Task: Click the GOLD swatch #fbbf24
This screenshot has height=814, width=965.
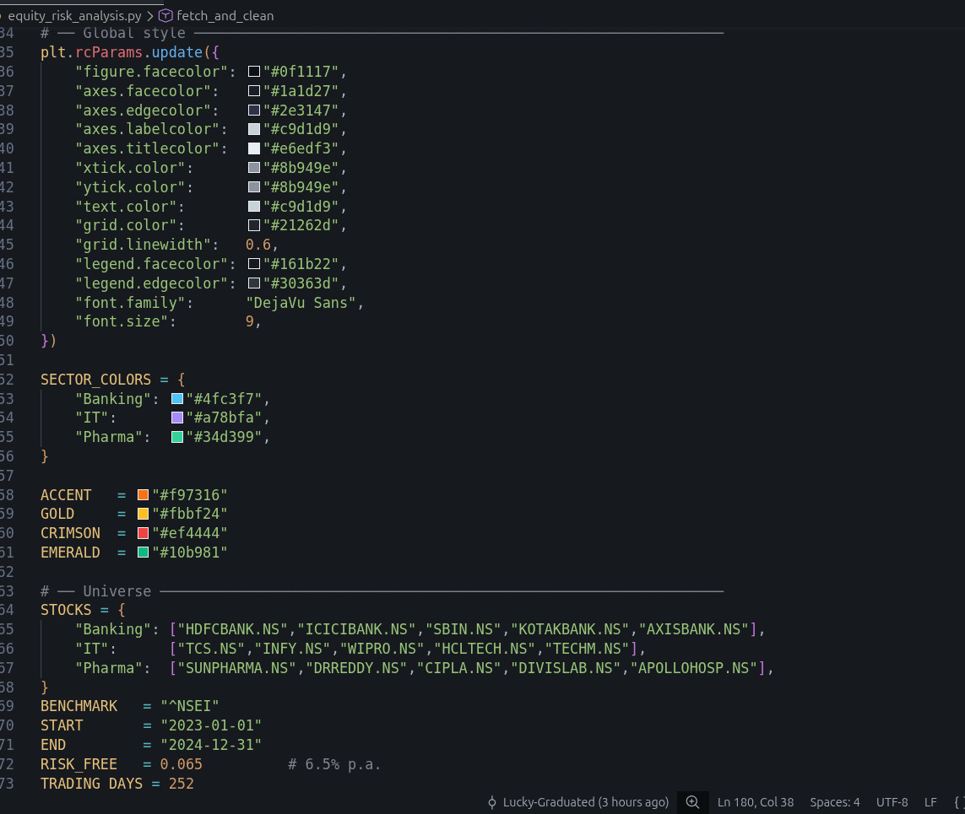Action: pyautogui.click(x=143, y=514)
